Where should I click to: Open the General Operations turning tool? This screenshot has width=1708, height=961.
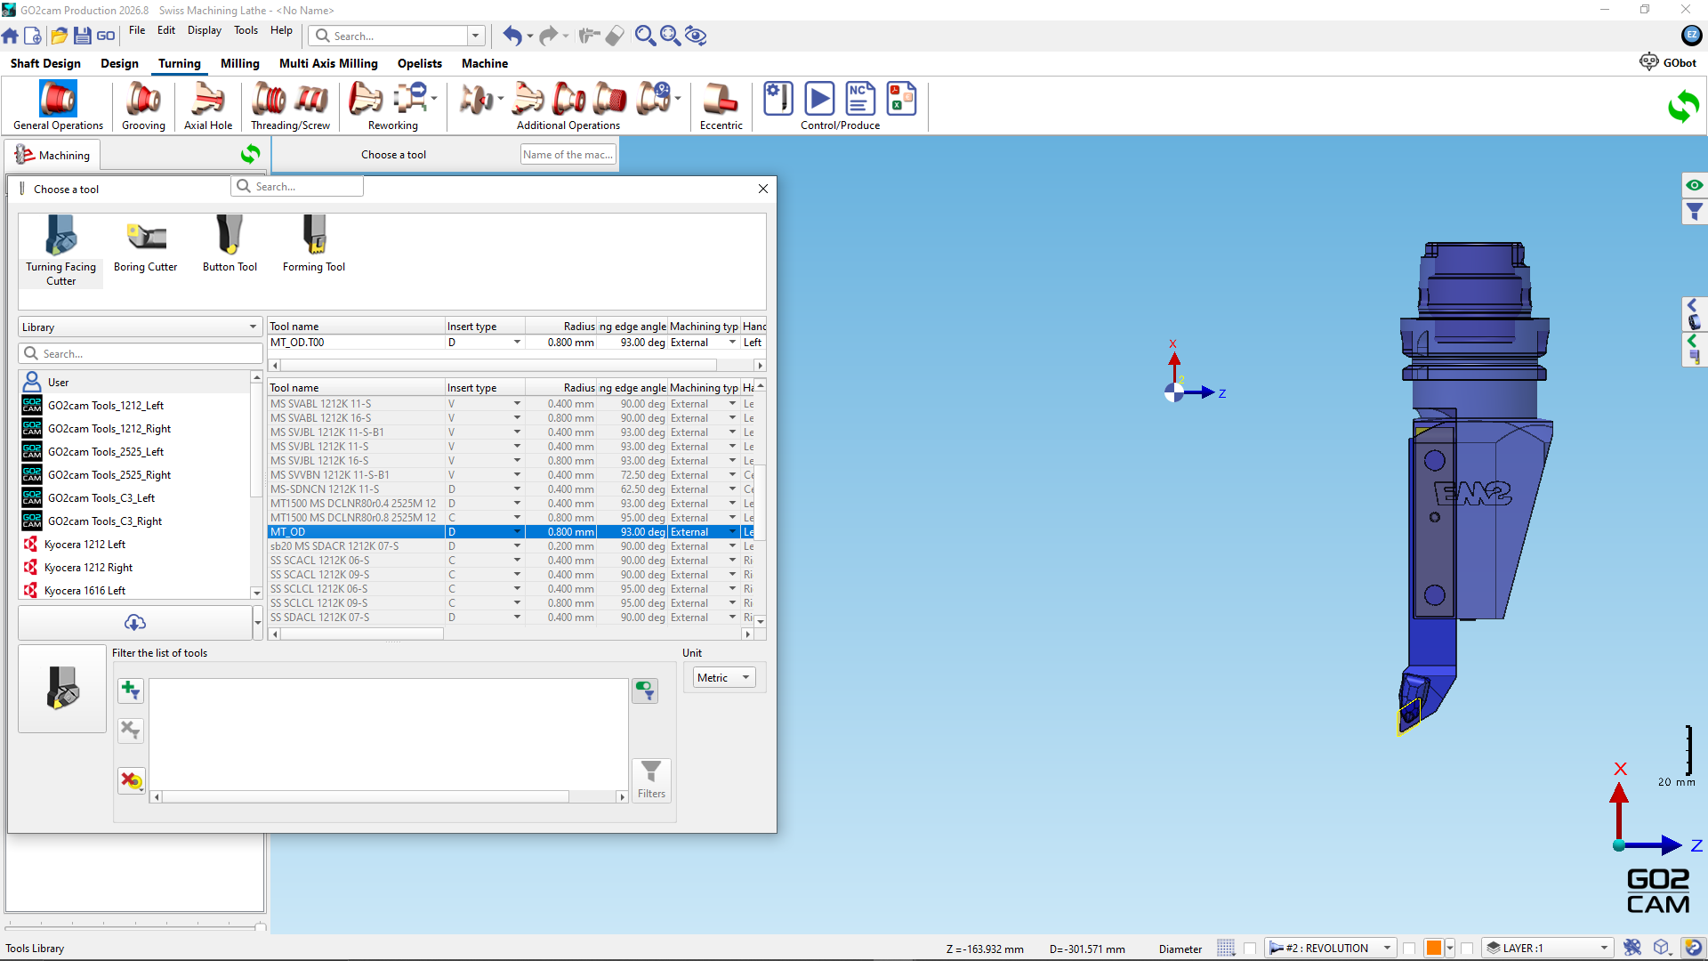58,106
